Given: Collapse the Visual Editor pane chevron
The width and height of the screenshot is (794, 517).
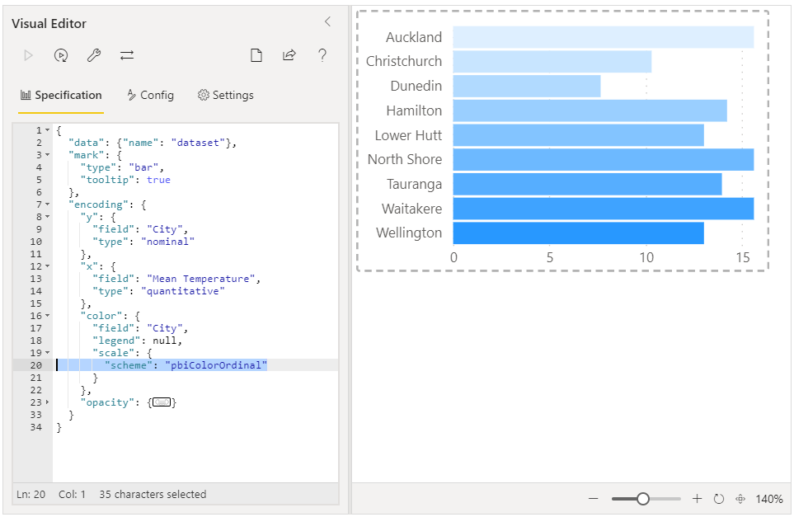Looking at the screenshot, I should 327,21.
